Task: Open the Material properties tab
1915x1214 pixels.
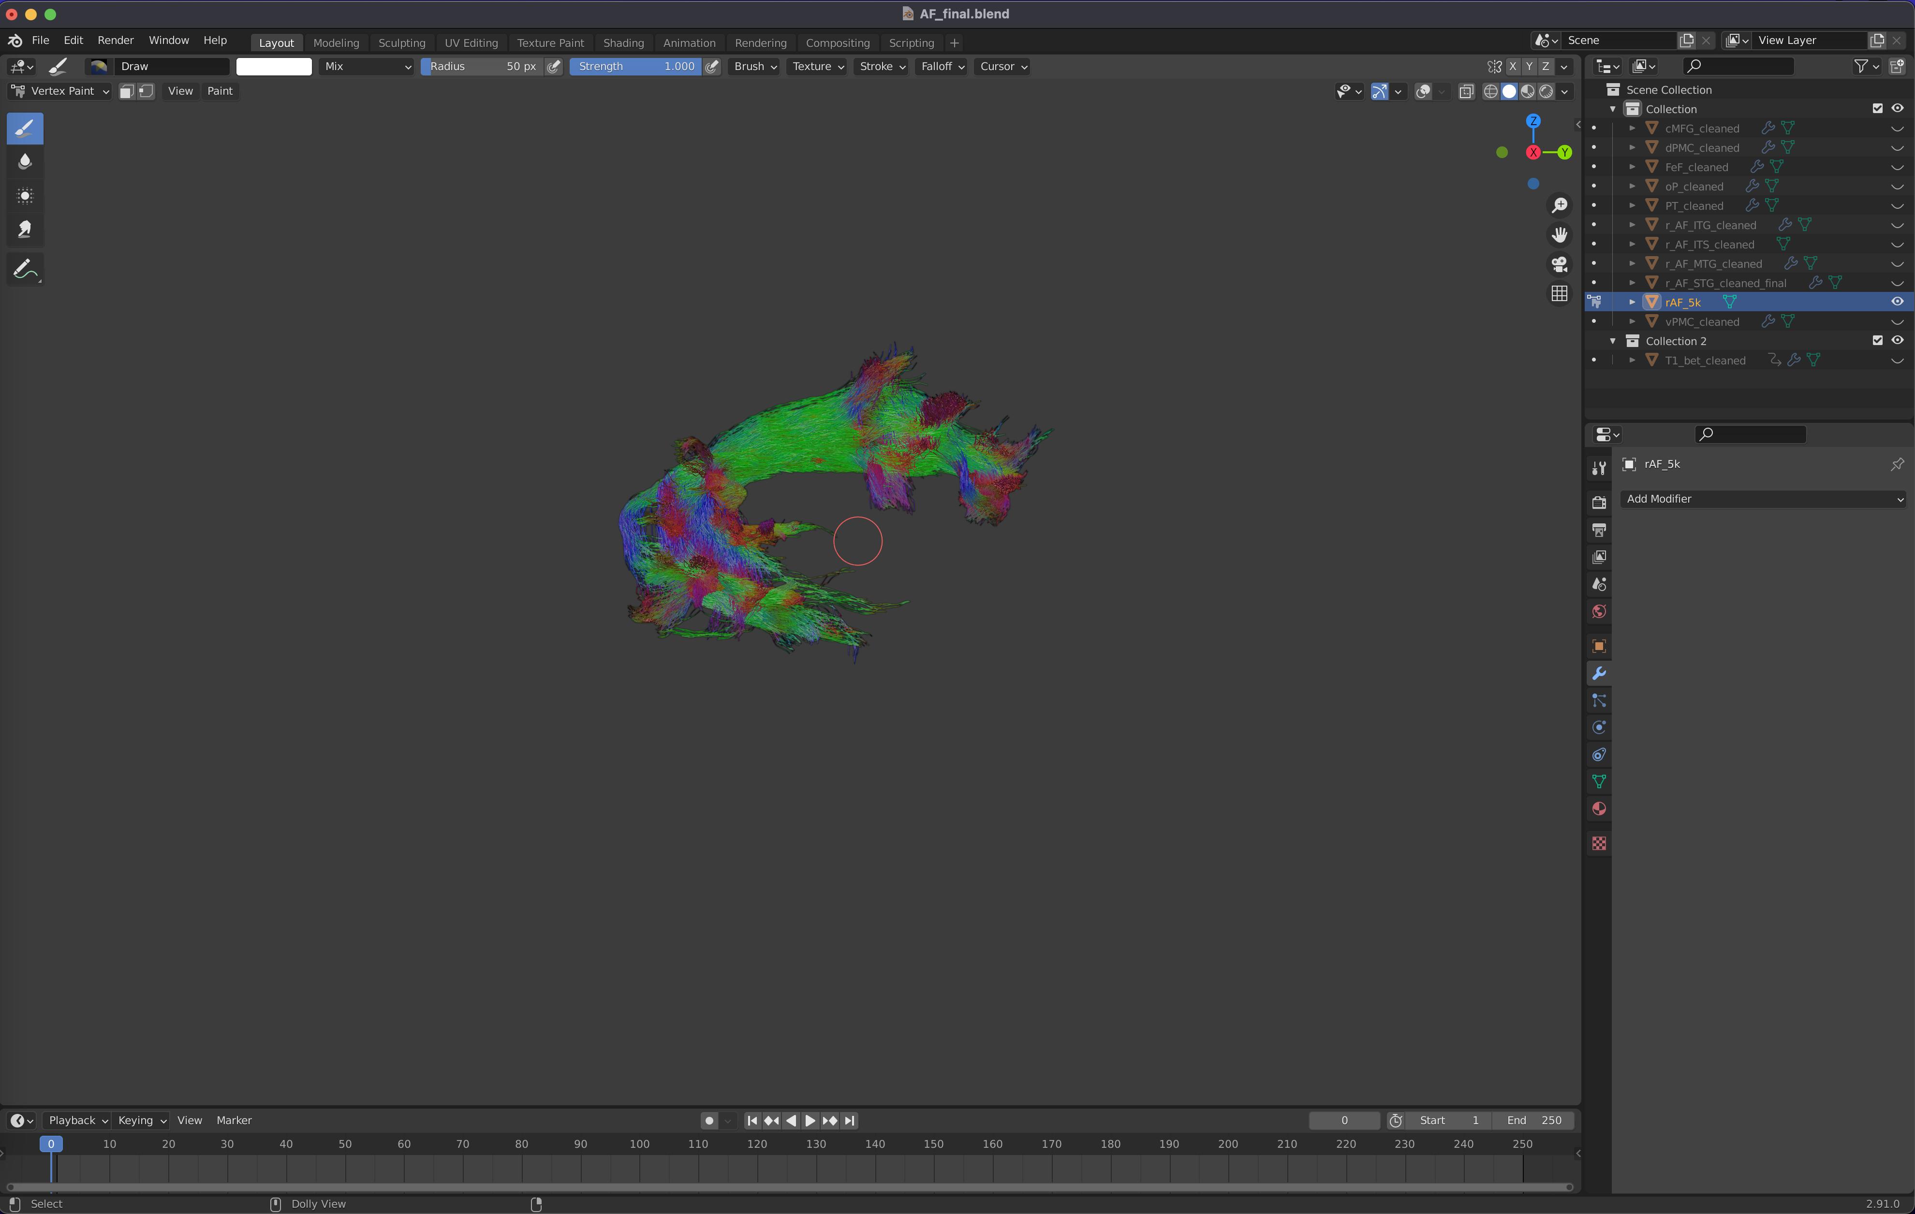Action: coord(1598,809)
